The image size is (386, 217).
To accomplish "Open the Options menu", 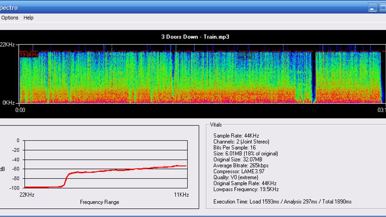I will pos(10,18).
